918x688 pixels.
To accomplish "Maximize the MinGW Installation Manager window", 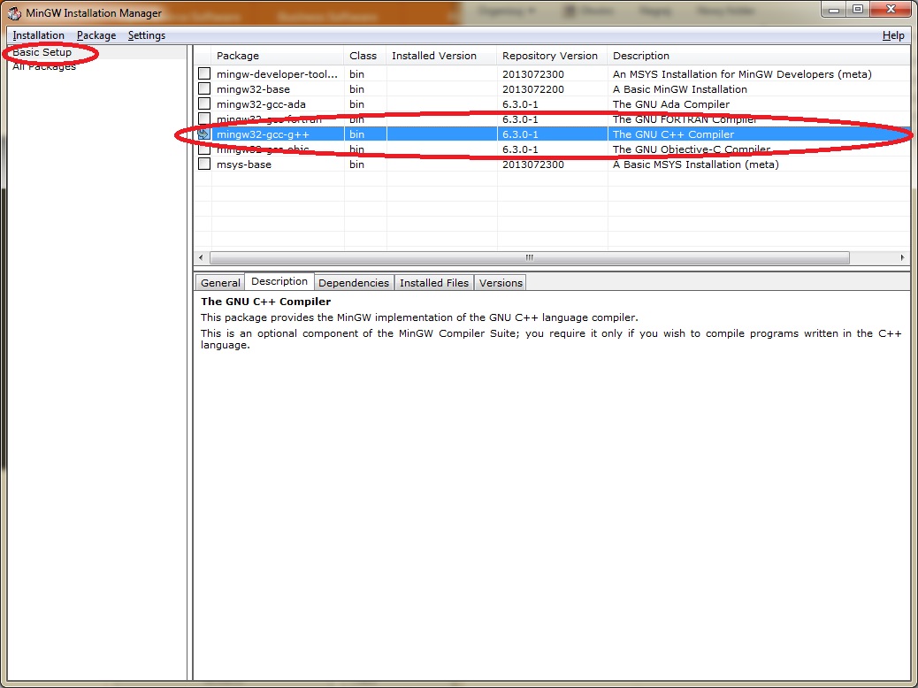I will point(858,10).
